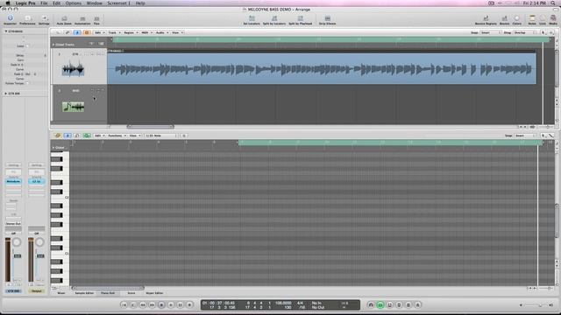Switch to the Hyper Editor tab

pos(154,293)
